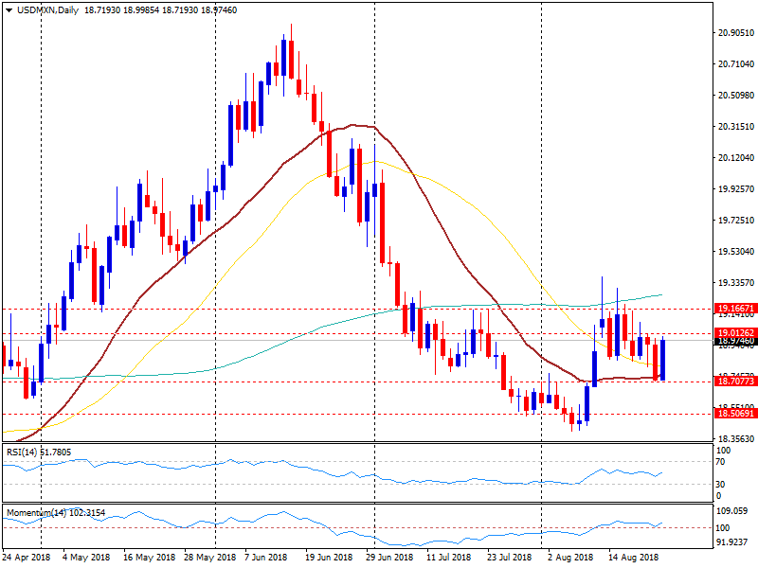This screenshot has height=568, width=758.
Task: Click the RSI value 51.7805 readout
Action: (57, 453)
